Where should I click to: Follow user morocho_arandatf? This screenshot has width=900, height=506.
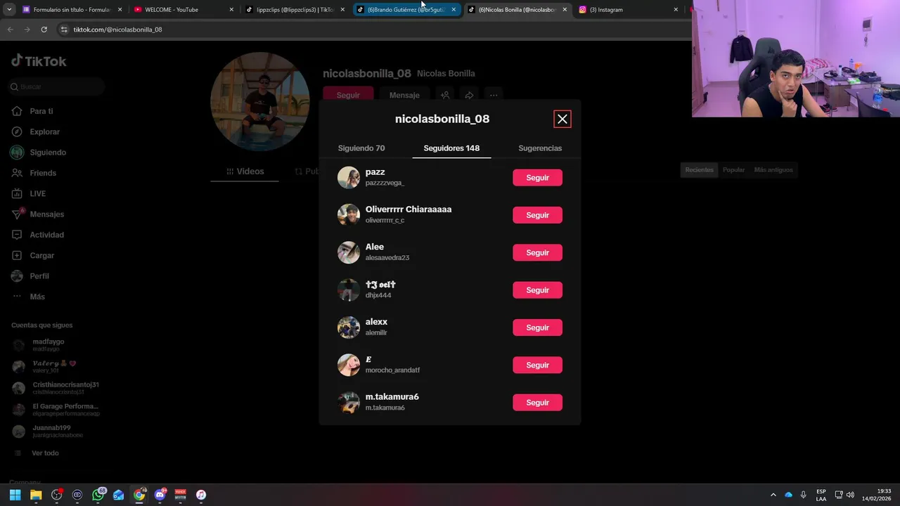click(x=537, y=365)
